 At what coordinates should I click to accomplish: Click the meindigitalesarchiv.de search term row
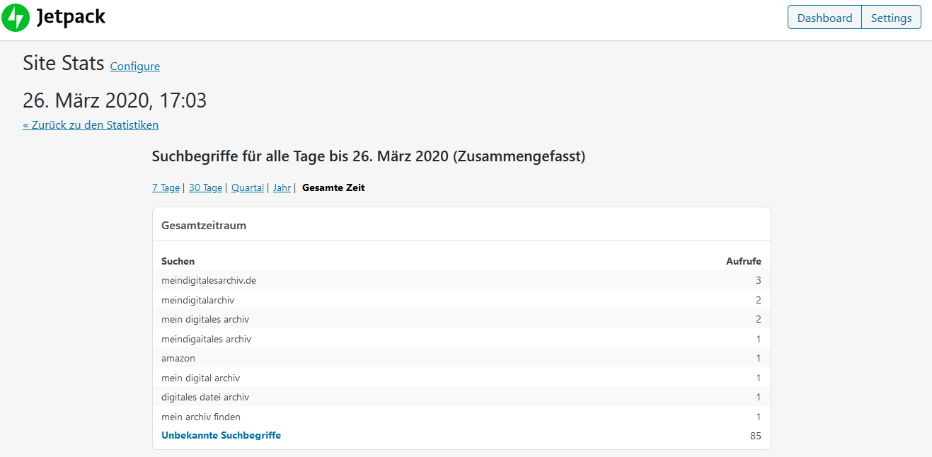click(x=209, y=281)
